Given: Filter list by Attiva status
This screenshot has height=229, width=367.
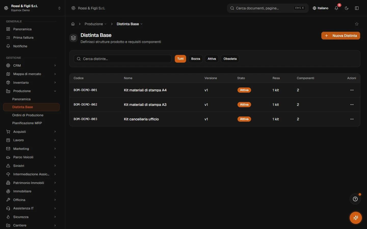Looking at the screenshot, I should (x=212, y=59).
